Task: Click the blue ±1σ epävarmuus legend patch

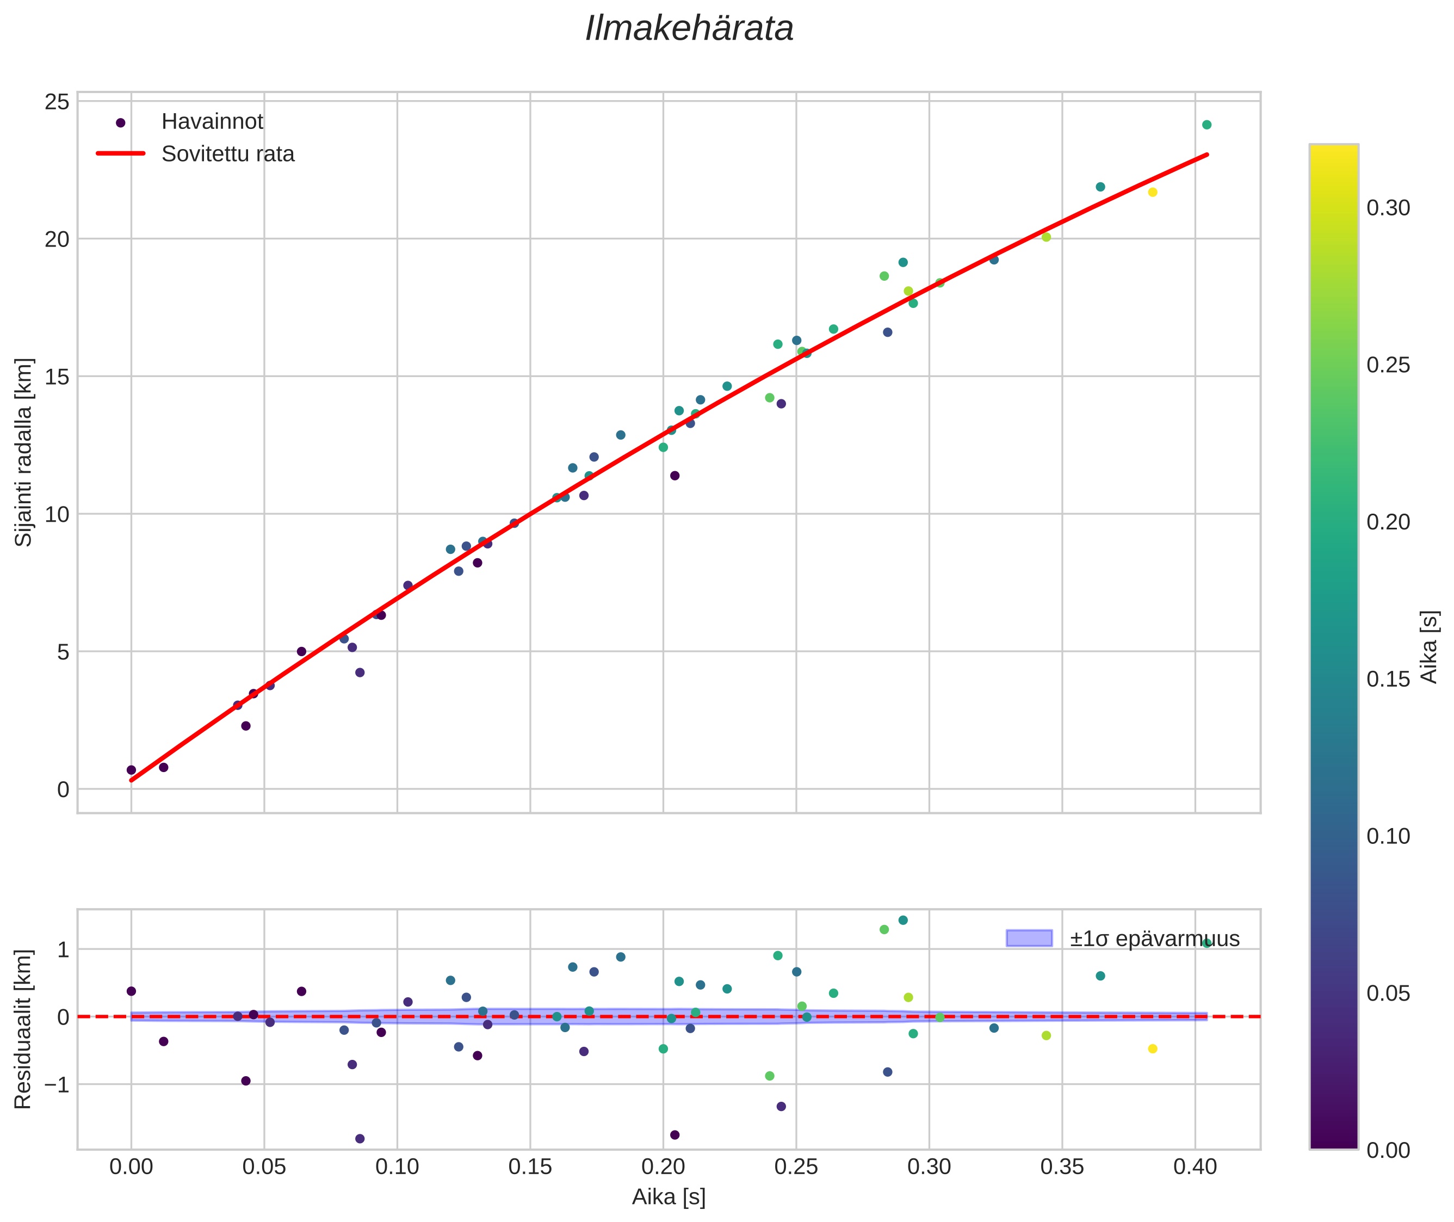Action: pos(1029,939)
